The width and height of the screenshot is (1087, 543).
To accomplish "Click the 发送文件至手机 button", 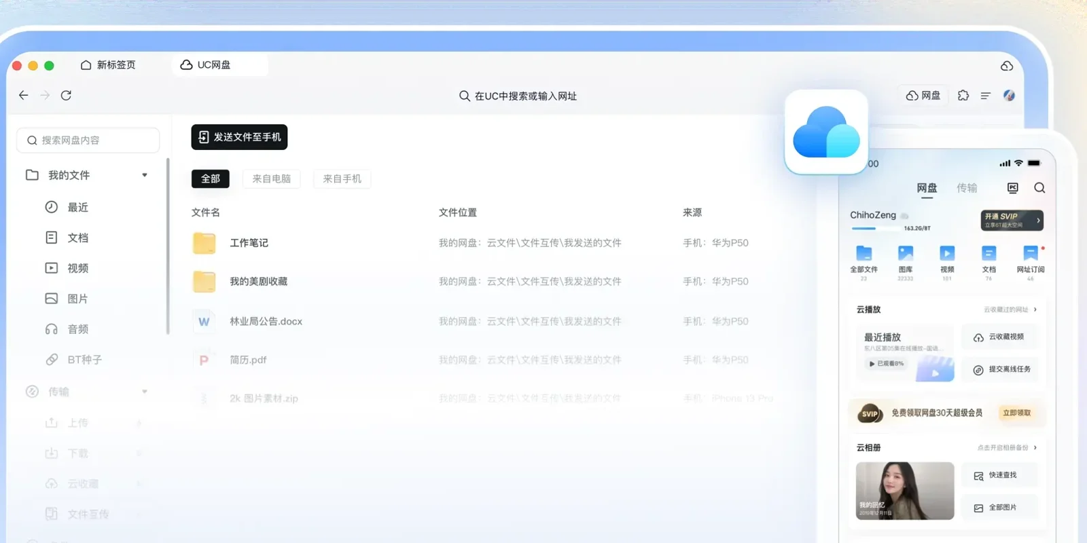I will pyautogui.click(x=239, y=137).
